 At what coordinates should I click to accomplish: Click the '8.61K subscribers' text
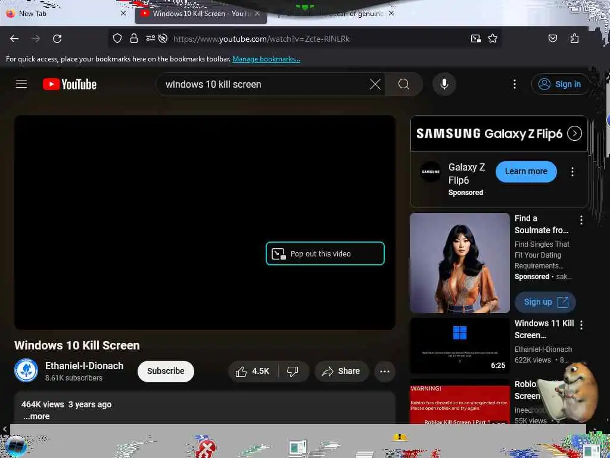(74, 377)
